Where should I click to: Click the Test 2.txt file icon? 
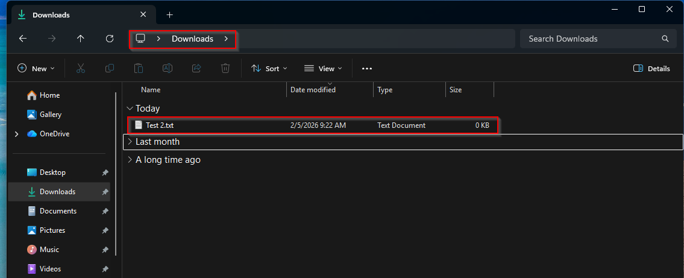pyautogui.click(x=139, y=125)
